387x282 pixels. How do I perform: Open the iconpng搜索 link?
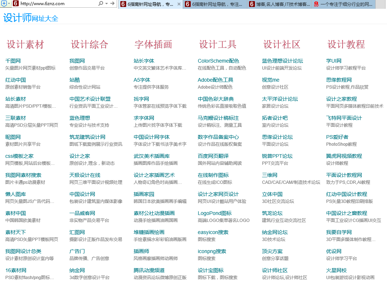[212, 251]
